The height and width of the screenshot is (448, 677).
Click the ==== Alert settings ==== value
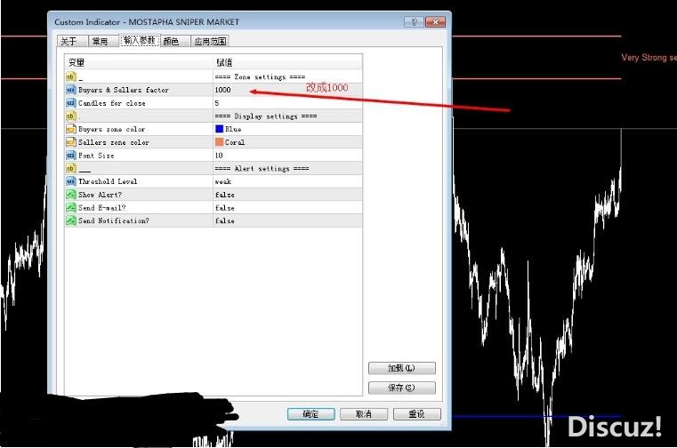262,168
